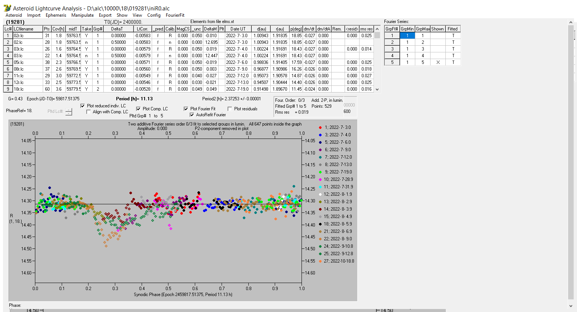Click white legend dot for 12; 2022-8-1.9
The height and width of the screenshot is (312, 577).
click(320, 194)
